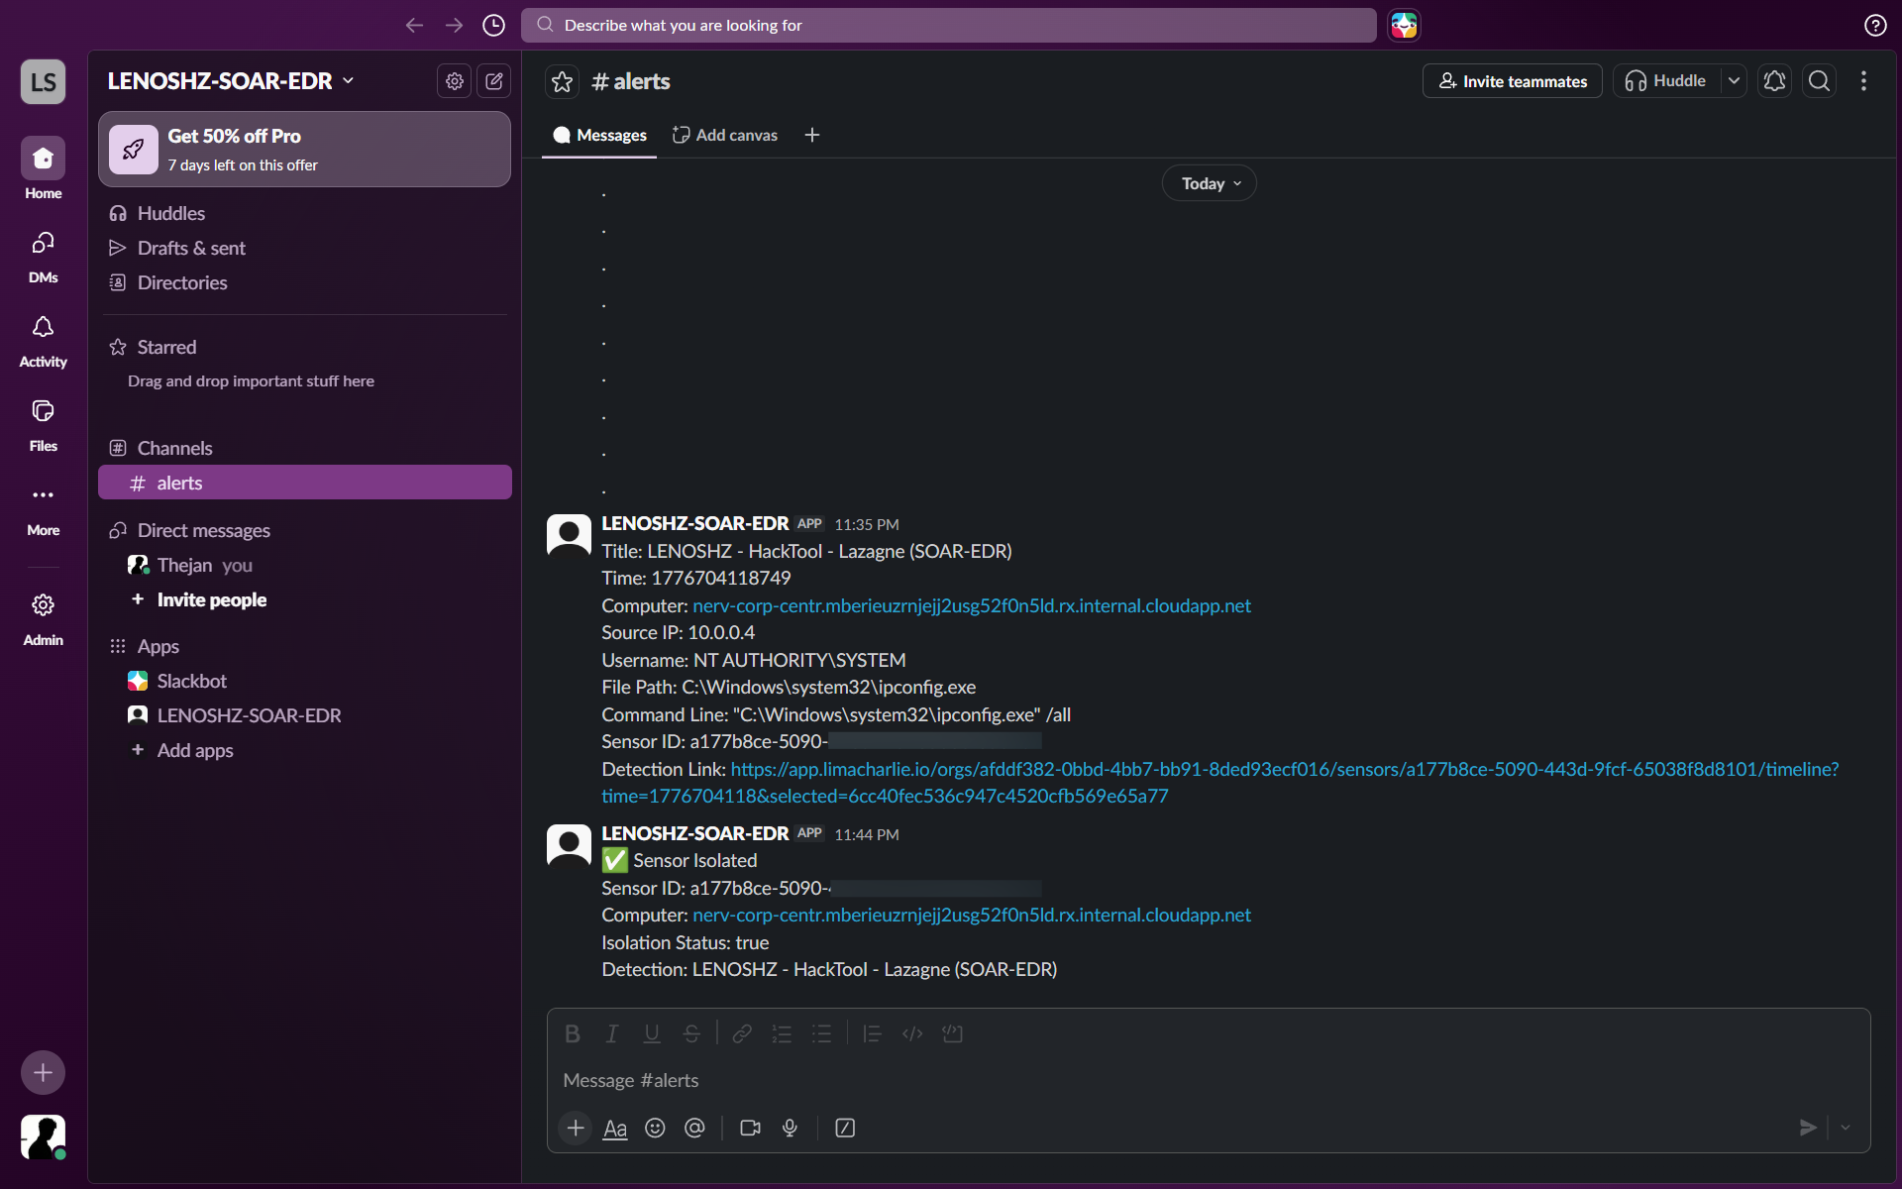Select the DMs sidebar icon
Viewport: 1902px width, 1189px height.
point(42,255)
